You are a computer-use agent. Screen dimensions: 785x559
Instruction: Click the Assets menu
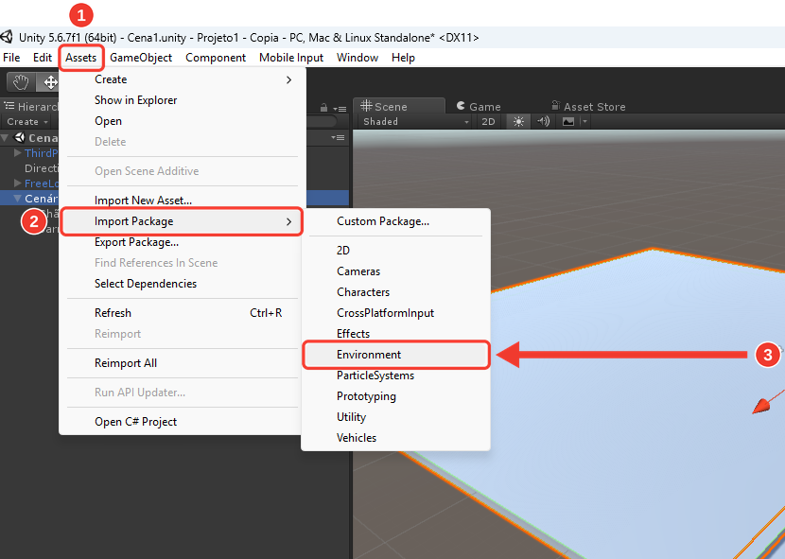[80, 58]
